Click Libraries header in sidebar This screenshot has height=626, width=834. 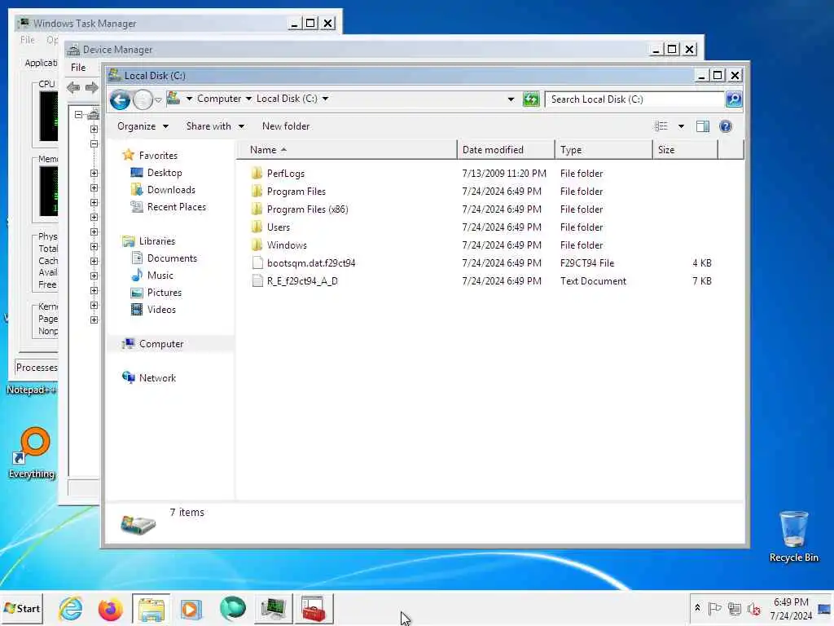coord(157,241)
